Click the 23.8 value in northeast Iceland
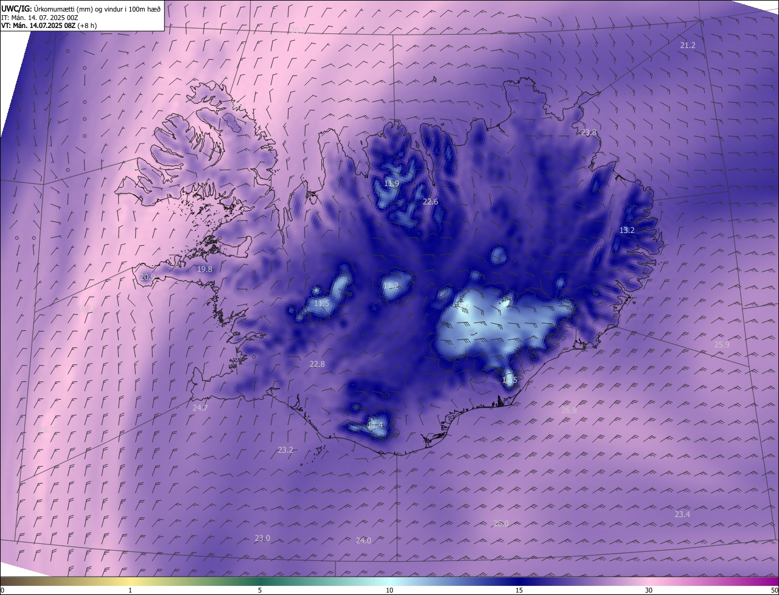Screen dimensions: 779x595 click(x=589, y=133)
